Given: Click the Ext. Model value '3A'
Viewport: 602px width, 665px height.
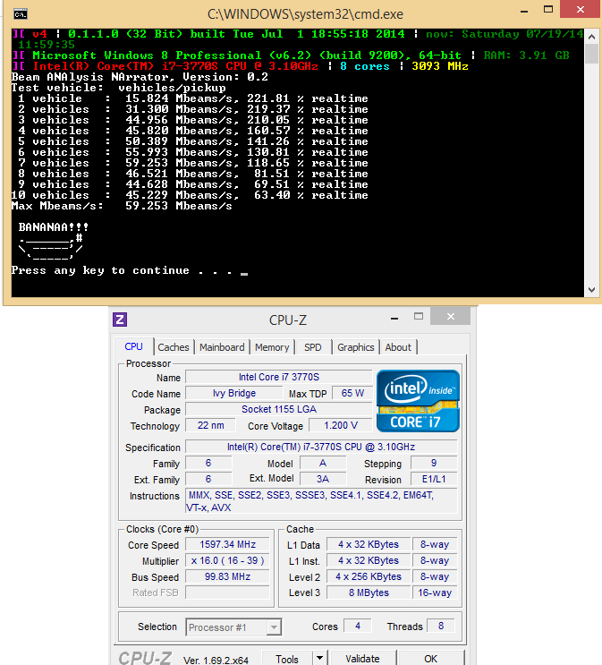Looking at the screenshot, I should (323, 479).
